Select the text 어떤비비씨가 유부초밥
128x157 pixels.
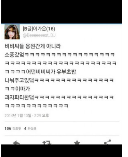[51, 72]
